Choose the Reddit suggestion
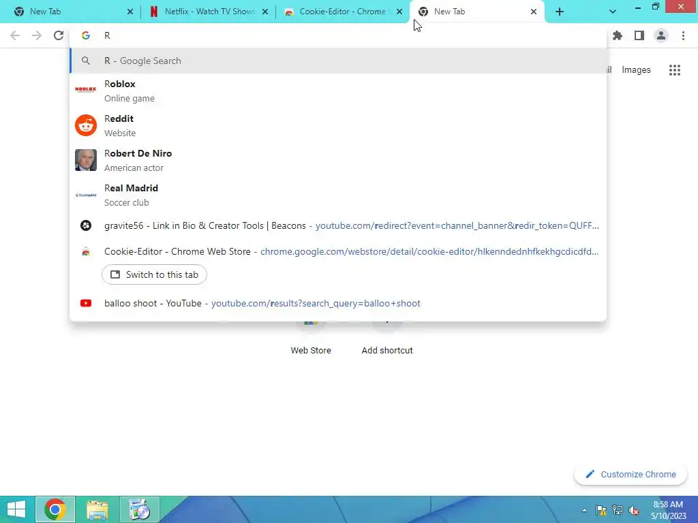The image size is (698, 523). tap(338, 125)
